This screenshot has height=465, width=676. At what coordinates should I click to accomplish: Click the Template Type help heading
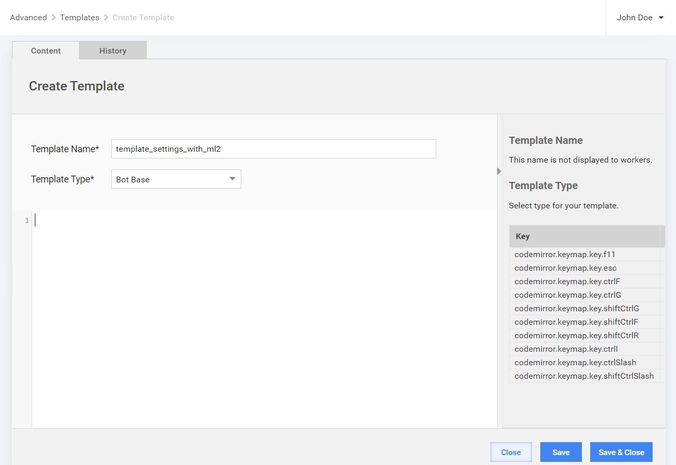[x=543, y=185]
